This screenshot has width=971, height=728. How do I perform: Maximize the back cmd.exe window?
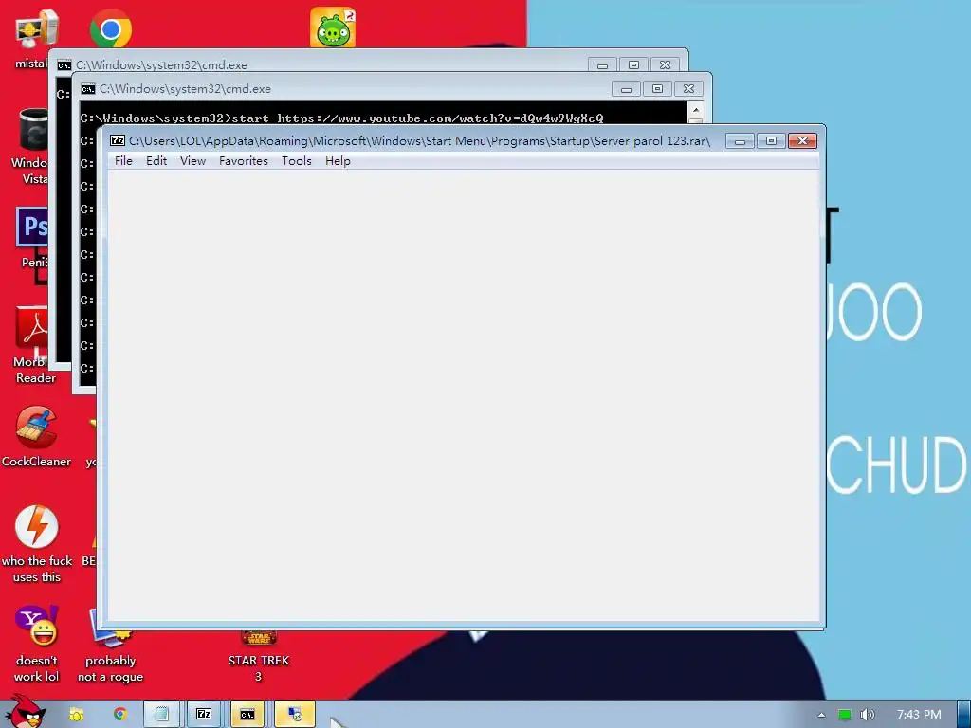click(633, 65)
